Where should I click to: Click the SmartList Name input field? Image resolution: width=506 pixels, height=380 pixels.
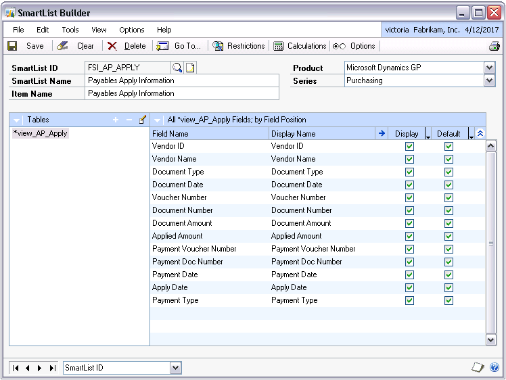pos(181,80)
